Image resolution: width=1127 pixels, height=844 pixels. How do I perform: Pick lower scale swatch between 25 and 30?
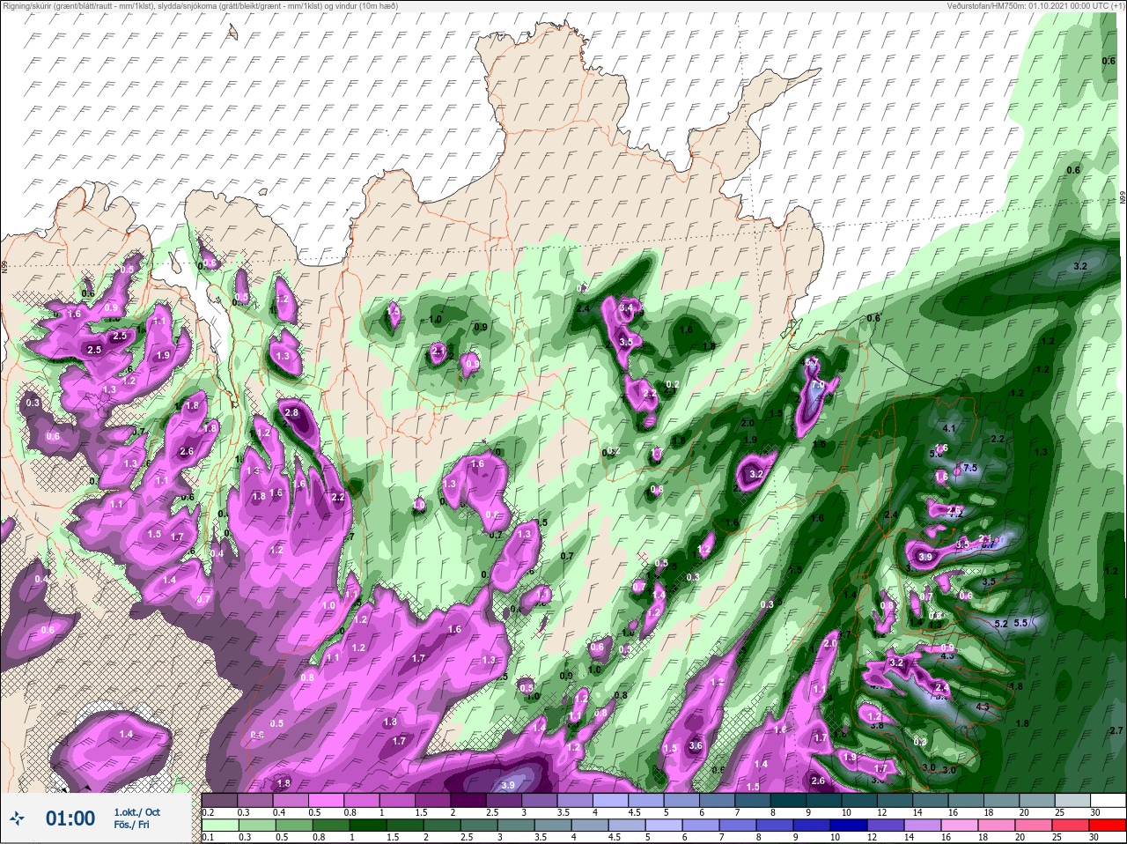tap(1072, 825)
